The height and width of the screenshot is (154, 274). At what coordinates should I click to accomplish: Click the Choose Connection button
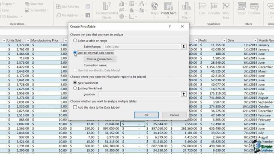(x=100, y=59)
